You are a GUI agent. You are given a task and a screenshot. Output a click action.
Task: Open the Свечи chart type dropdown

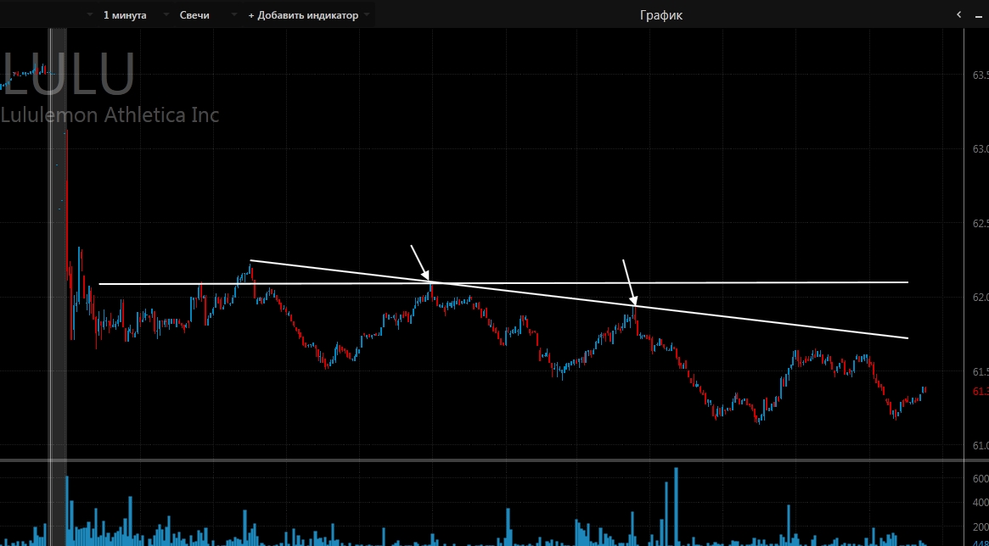coord(194,15)
